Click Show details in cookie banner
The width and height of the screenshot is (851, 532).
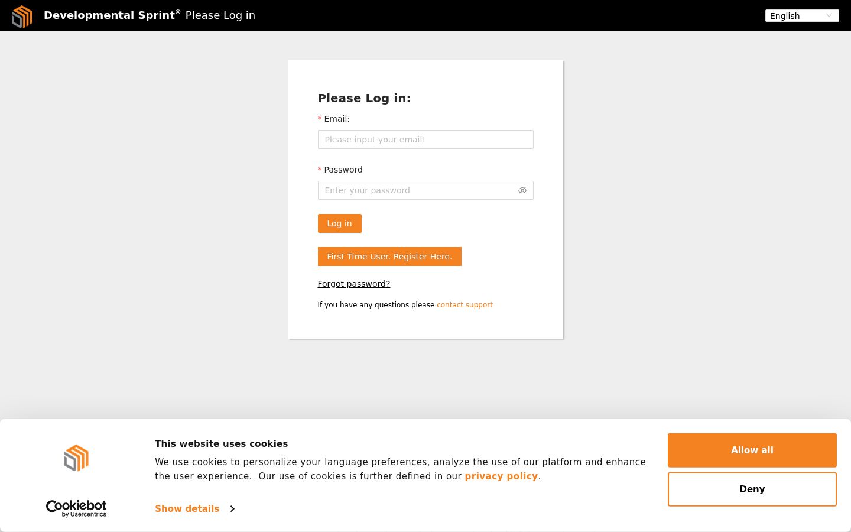click(187, 509)
